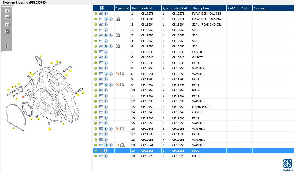Image resolution: width=294 pixels, height=172 pixels.
Task: Open the search icon in table header
Action: click(102, 8)
